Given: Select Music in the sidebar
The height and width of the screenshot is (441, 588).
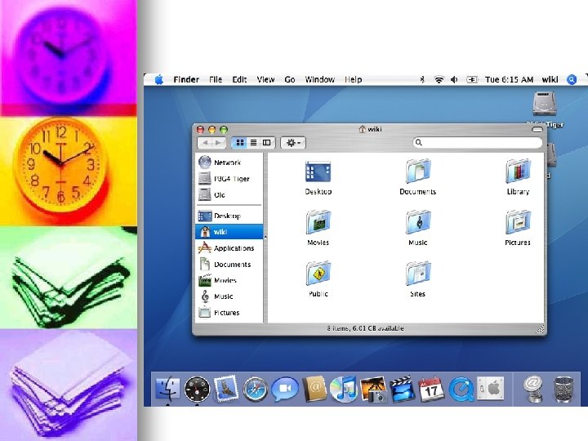Looking at the screenshot, I should (x=229, y=296).
